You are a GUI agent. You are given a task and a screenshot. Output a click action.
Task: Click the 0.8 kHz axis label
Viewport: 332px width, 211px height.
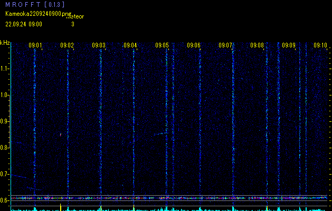tap(4, 148)
